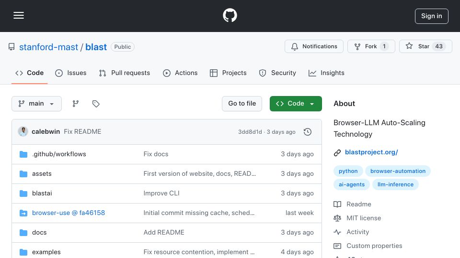
Task: Open the hamburger navigation menu
Action: click(x=19, y=15)
